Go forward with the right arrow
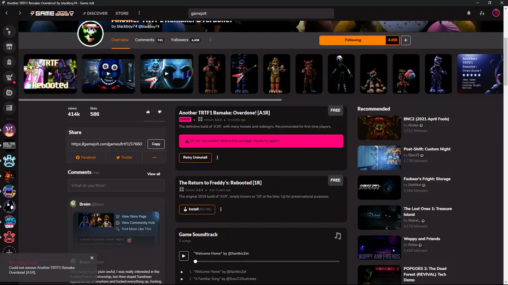 (20, 14)
